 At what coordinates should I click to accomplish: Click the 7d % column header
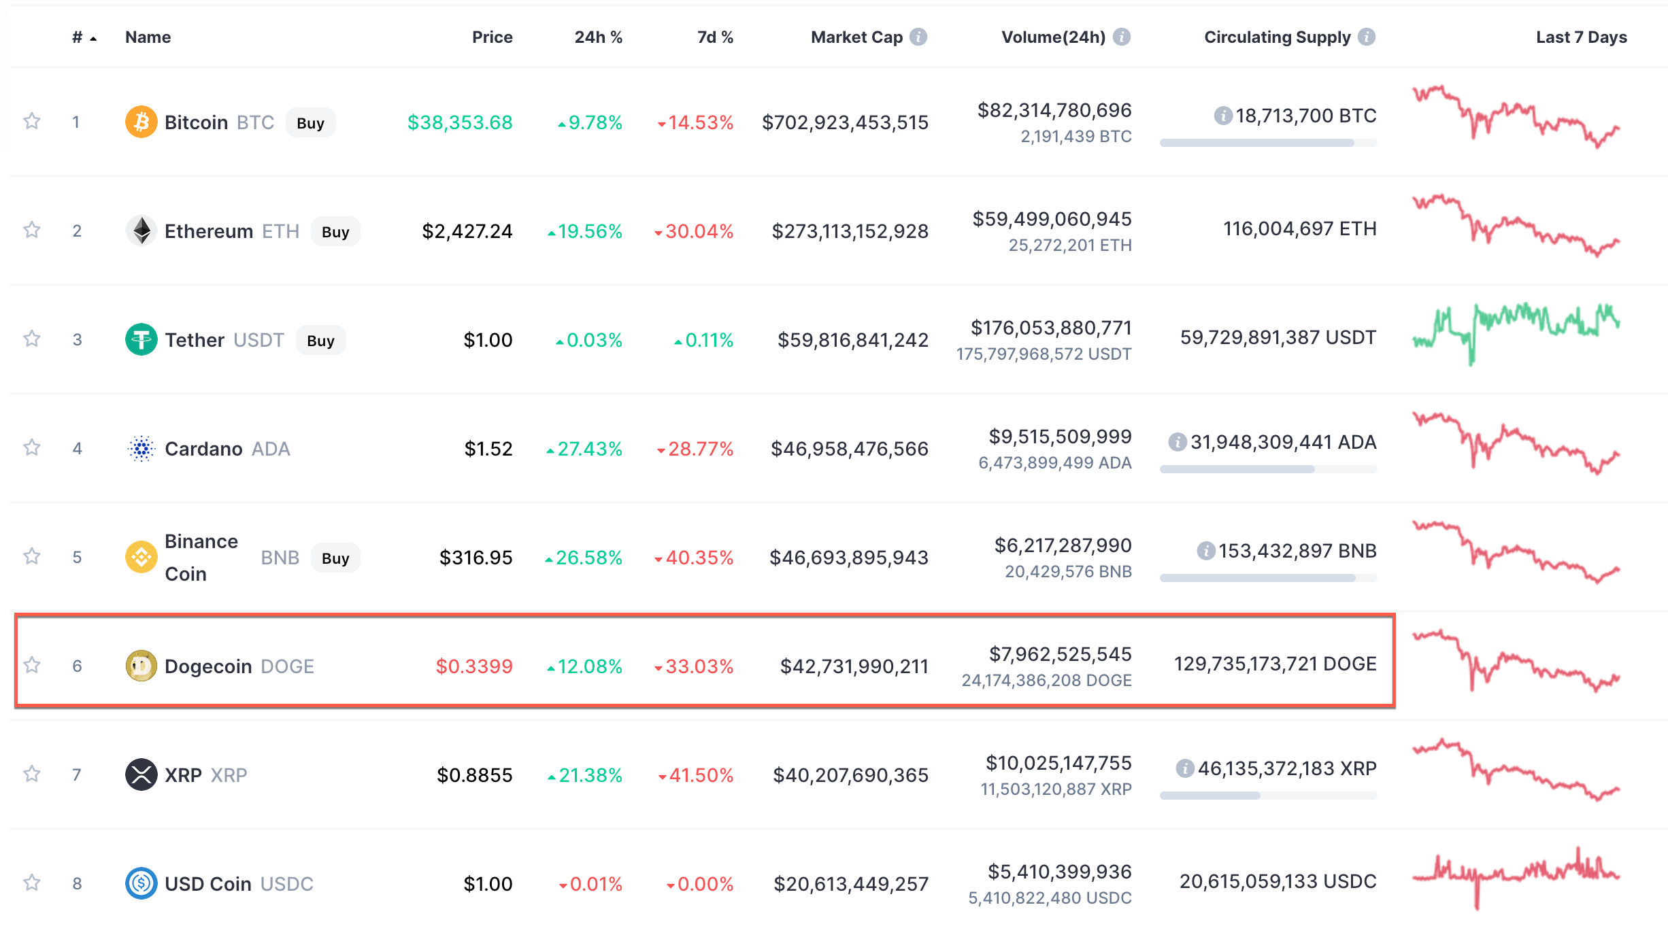(x=714, y=37)
